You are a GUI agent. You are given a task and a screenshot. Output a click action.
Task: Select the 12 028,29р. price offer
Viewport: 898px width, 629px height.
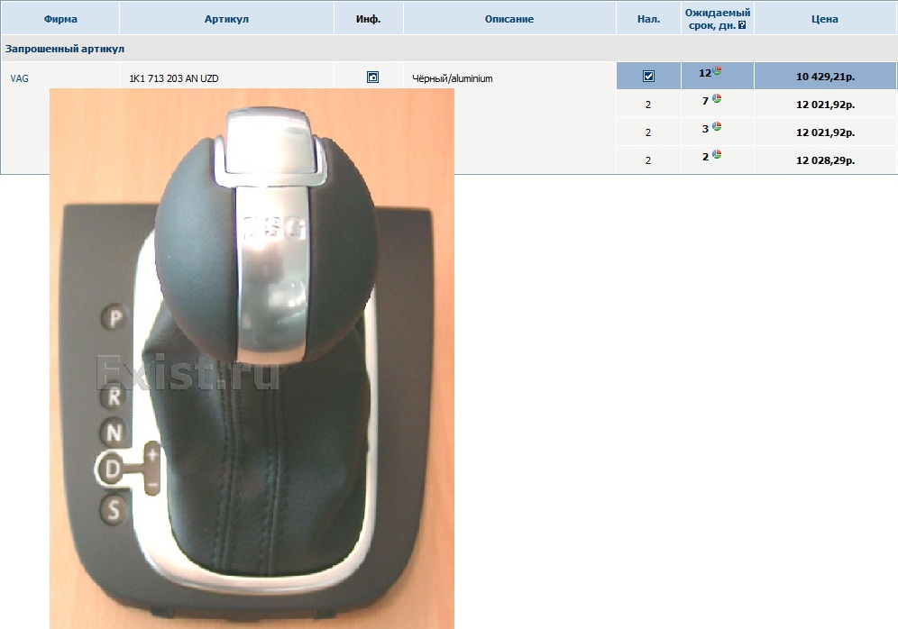[x=825, y=160]
